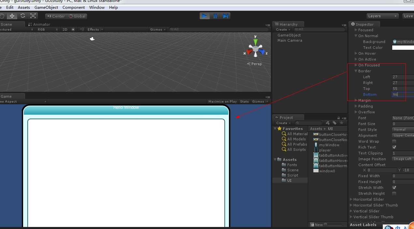This screenshot has width=414, height=229.
Task: Select buttonCloseNormal asset
Action: click(330, 140)
